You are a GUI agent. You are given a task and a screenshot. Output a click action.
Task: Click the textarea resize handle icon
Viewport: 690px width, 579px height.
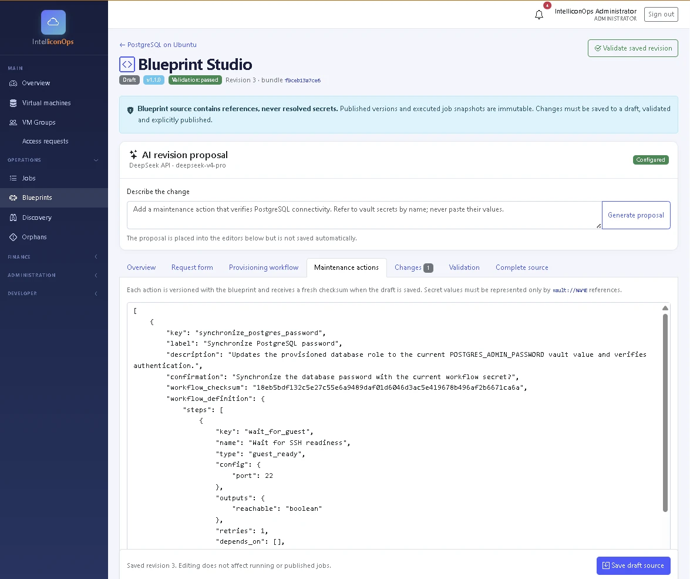click(x=598, y=226)
